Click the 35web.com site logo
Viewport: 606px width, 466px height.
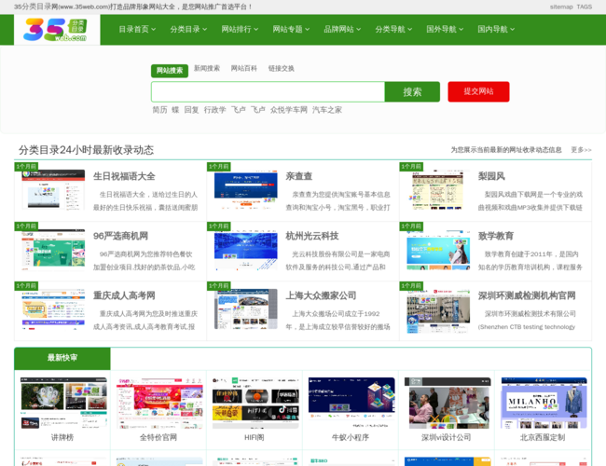[57, 30]
